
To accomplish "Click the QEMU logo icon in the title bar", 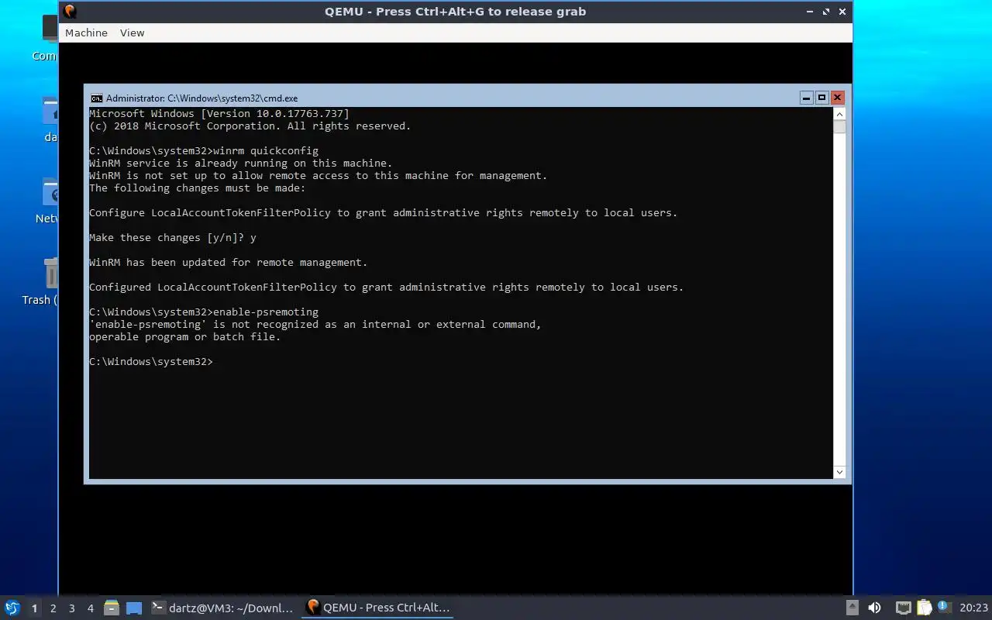I will pos(70,12).
